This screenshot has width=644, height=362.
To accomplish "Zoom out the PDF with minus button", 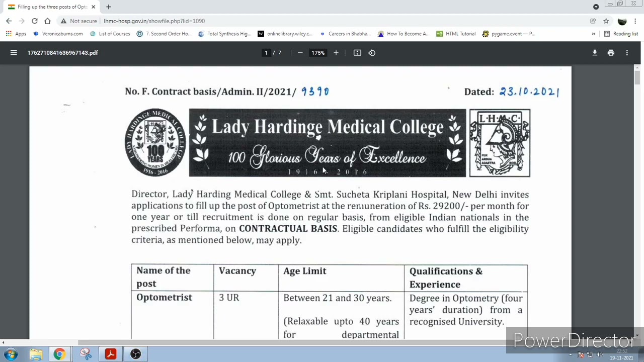I will tap(300, 53).
